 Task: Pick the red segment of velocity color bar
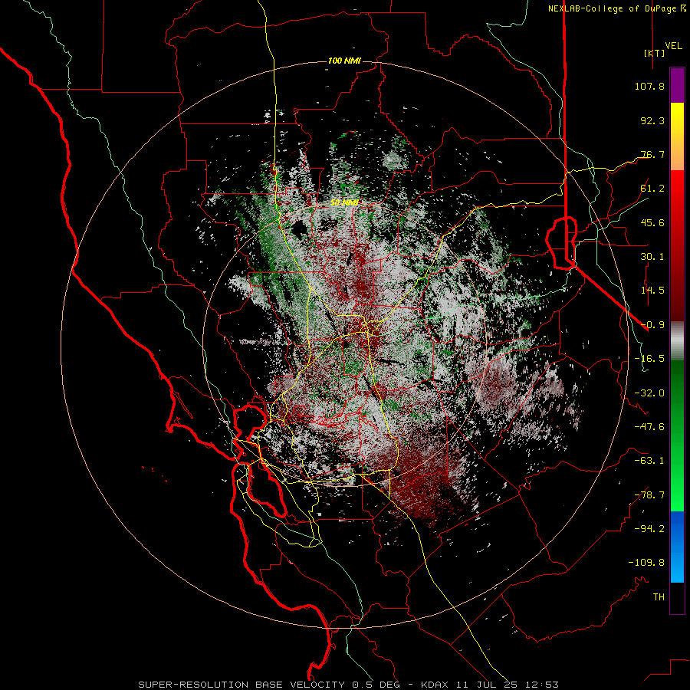pyautogui.click(x=677, y=245)
